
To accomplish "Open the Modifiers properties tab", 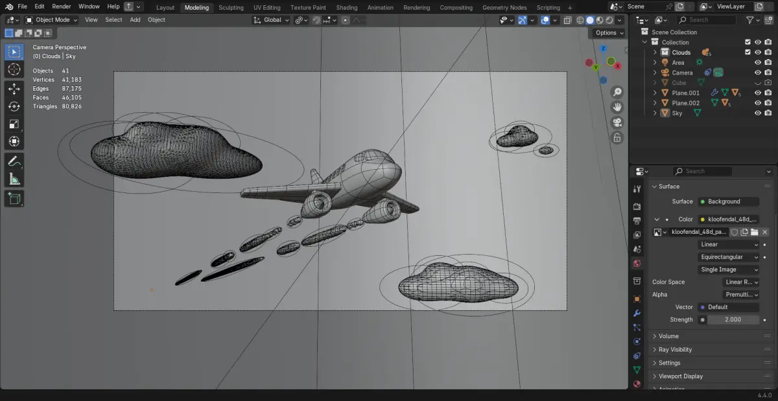I will [637, 313].
